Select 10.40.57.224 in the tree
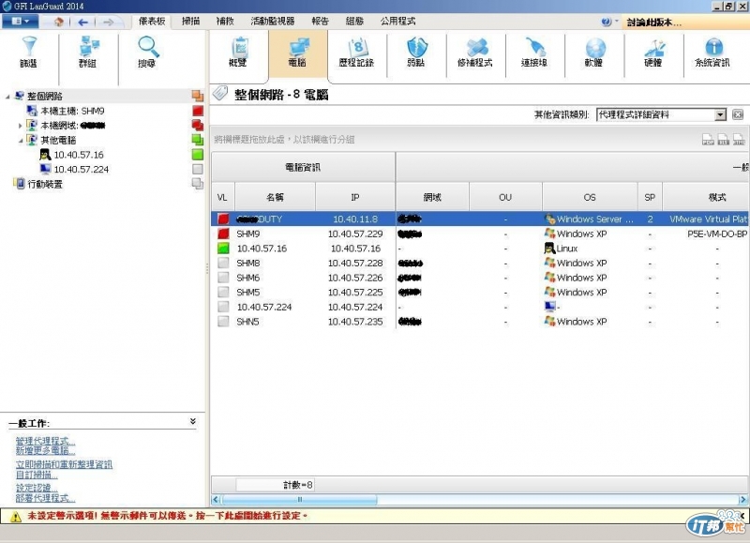The image size is (750, 543). [x=81, y=170]
